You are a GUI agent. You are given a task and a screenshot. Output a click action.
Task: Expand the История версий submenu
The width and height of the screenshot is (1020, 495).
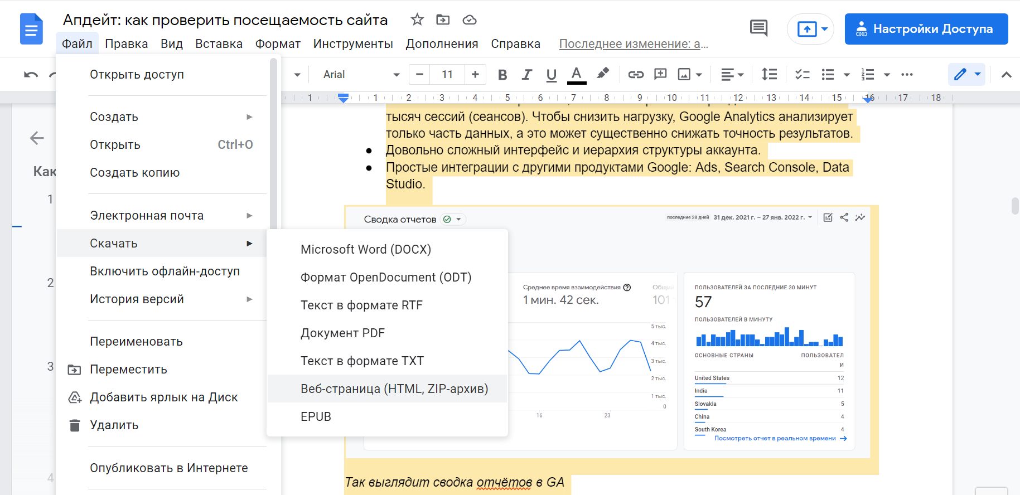(162, 299)
